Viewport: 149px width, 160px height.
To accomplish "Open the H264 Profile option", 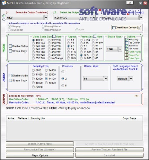I will [133, 52].
